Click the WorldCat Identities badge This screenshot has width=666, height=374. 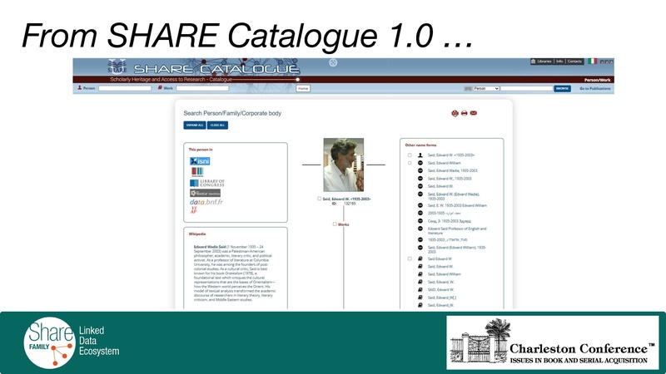coord(205,194)
